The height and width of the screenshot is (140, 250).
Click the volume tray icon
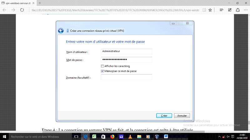(x=228, y=137)
